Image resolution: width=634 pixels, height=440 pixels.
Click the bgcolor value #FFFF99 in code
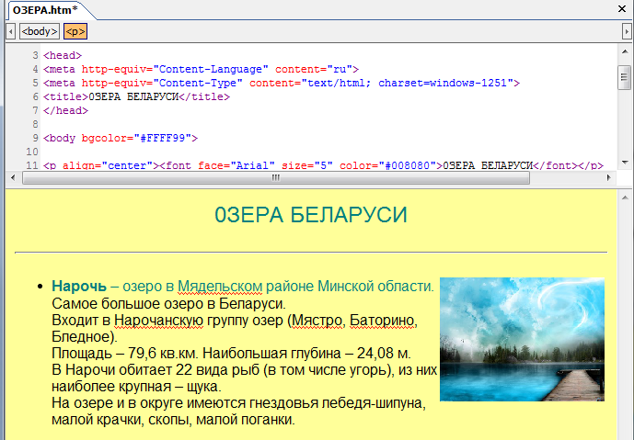(x=164, y=138)
